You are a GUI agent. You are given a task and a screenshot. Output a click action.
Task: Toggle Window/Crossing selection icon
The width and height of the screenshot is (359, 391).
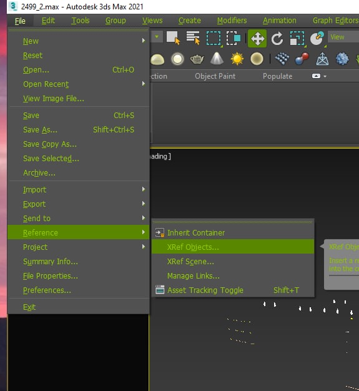coord(234,38)
